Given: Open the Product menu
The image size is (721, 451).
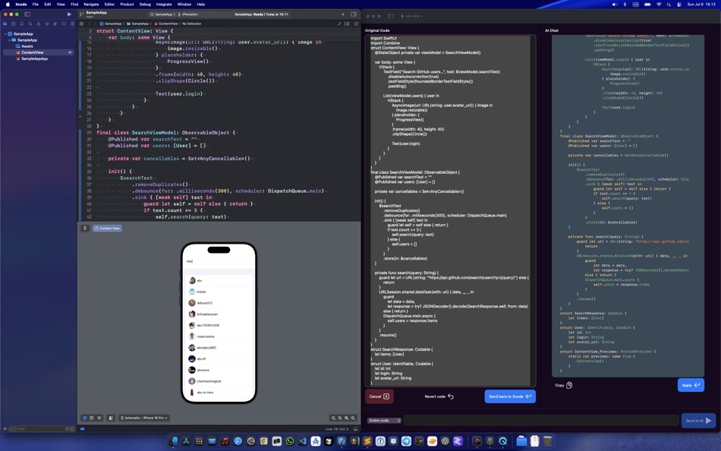Looking at the screenshot, I should tap(127, 4).
